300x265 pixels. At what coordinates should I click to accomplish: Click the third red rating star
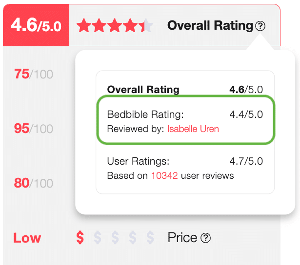point(115,26)
